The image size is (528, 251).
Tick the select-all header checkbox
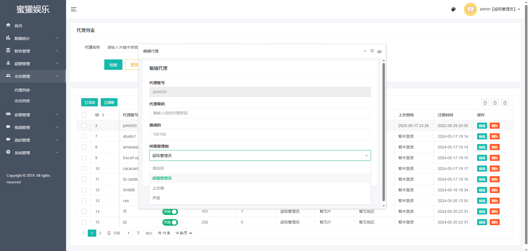click(x=84, y=115)
